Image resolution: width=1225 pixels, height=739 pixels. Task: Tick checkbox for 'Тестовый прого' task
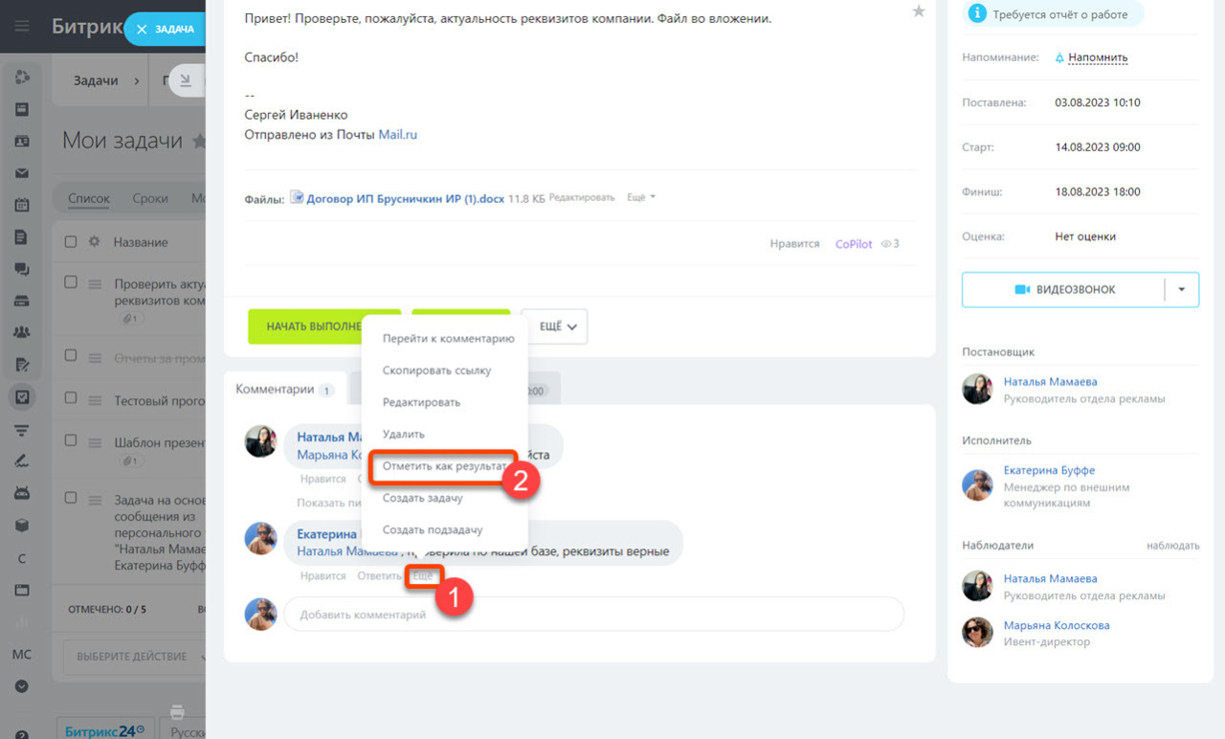[x=71, y=398]
